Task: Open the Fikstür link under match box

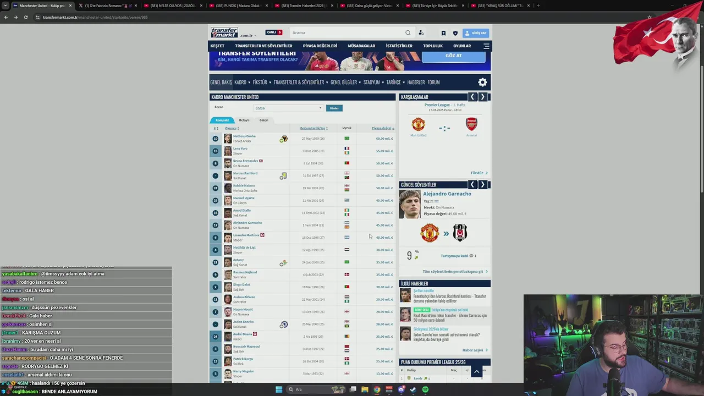Action: coord(479,173)
